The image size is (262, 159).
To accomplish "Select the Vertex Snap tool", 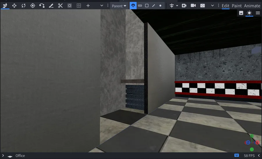I will click(x=42, y=6).
